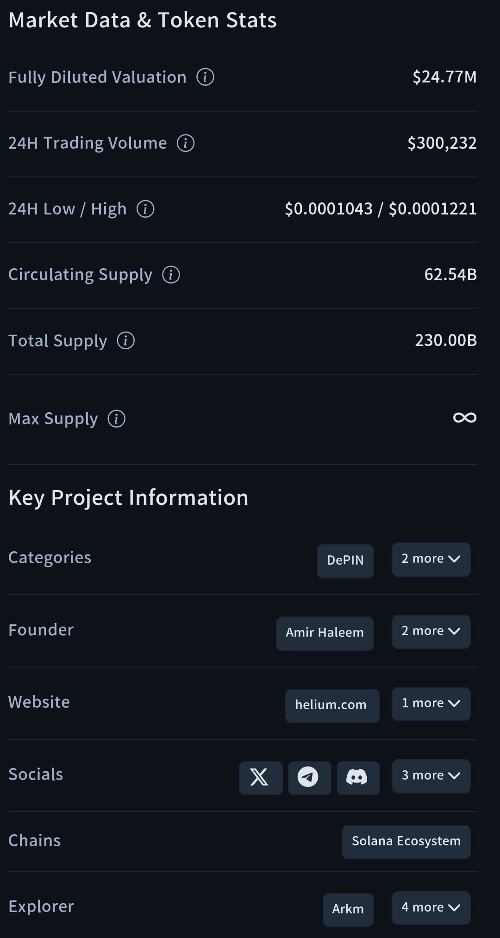This screenshot has height=938, width=500.
Task: Click info icon beside 24H Trading Volume
Action: click(x=186, y=143)
